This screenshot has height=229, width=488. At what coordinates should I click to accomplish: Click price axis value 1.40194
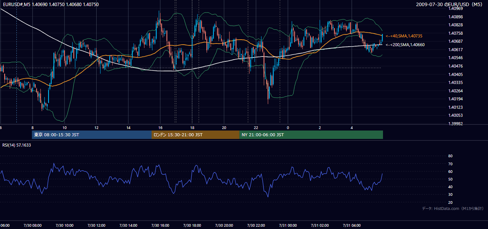point(455,99)
